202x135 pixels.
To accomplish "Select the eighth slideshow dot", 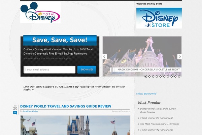I will point(172,77).
